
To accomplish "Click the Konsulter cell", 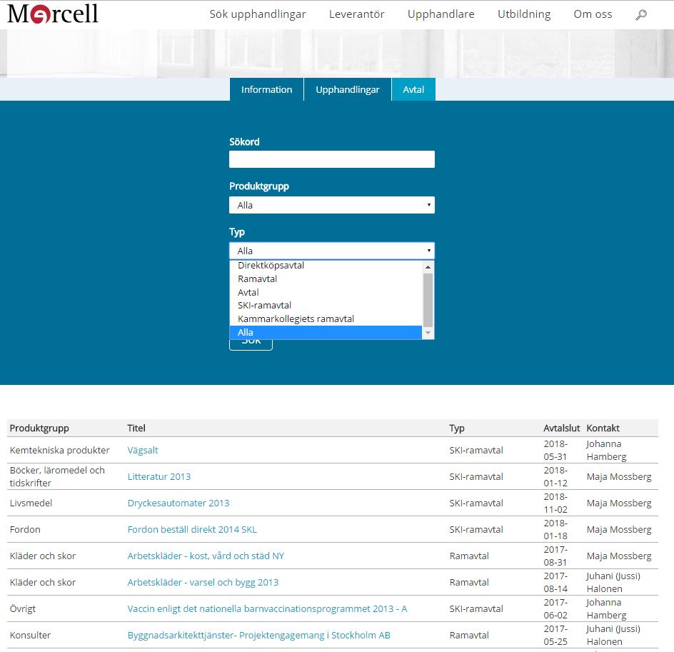I will 30,636.
